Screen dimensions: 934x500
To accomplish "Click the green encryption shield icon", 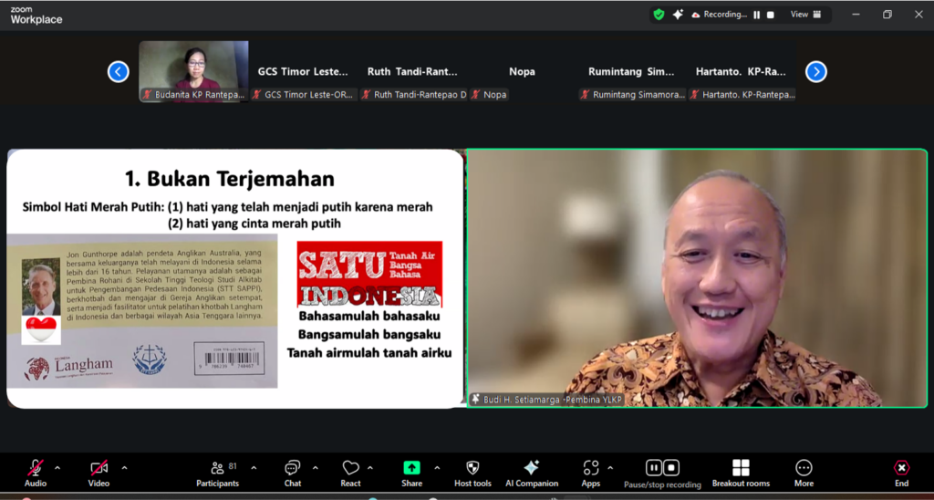I will [x=659, y=15].
